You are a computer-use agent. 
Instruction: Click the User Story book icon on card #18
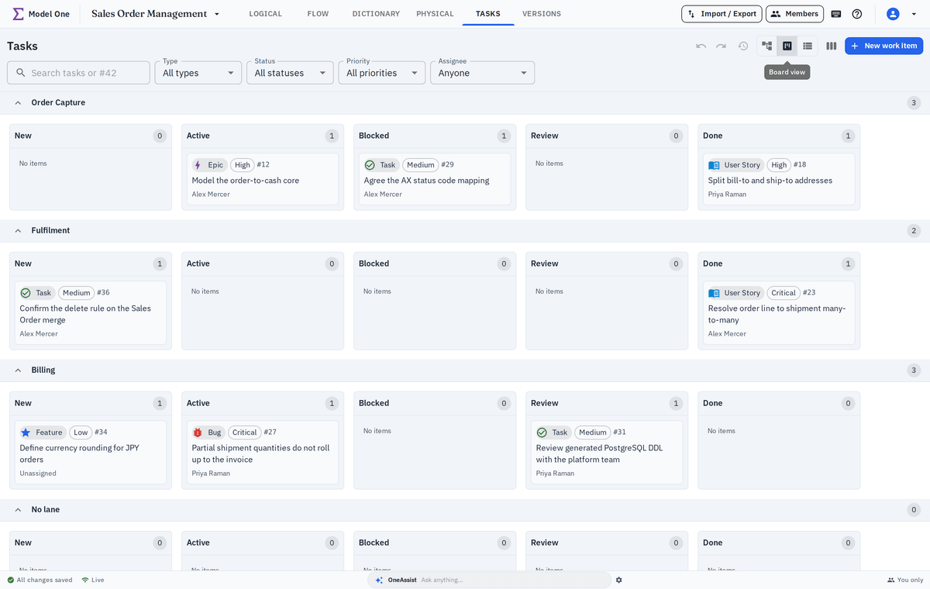click(x=714, y=165)
